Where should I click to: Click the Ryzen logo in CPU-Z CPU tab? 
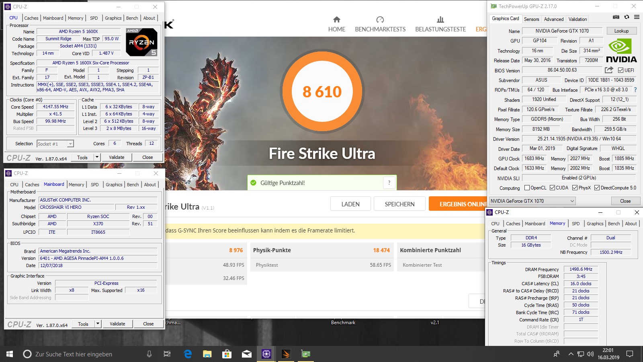[141, 42]
